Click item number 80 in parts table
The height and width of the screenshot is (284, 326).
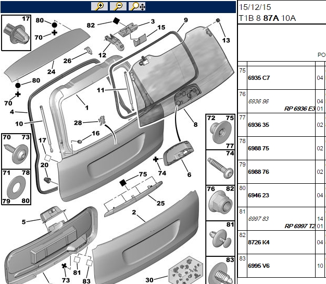click(242, 188)
